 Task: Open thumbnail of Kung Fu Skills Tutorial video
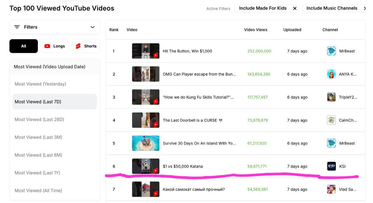[x=146, y=97]
